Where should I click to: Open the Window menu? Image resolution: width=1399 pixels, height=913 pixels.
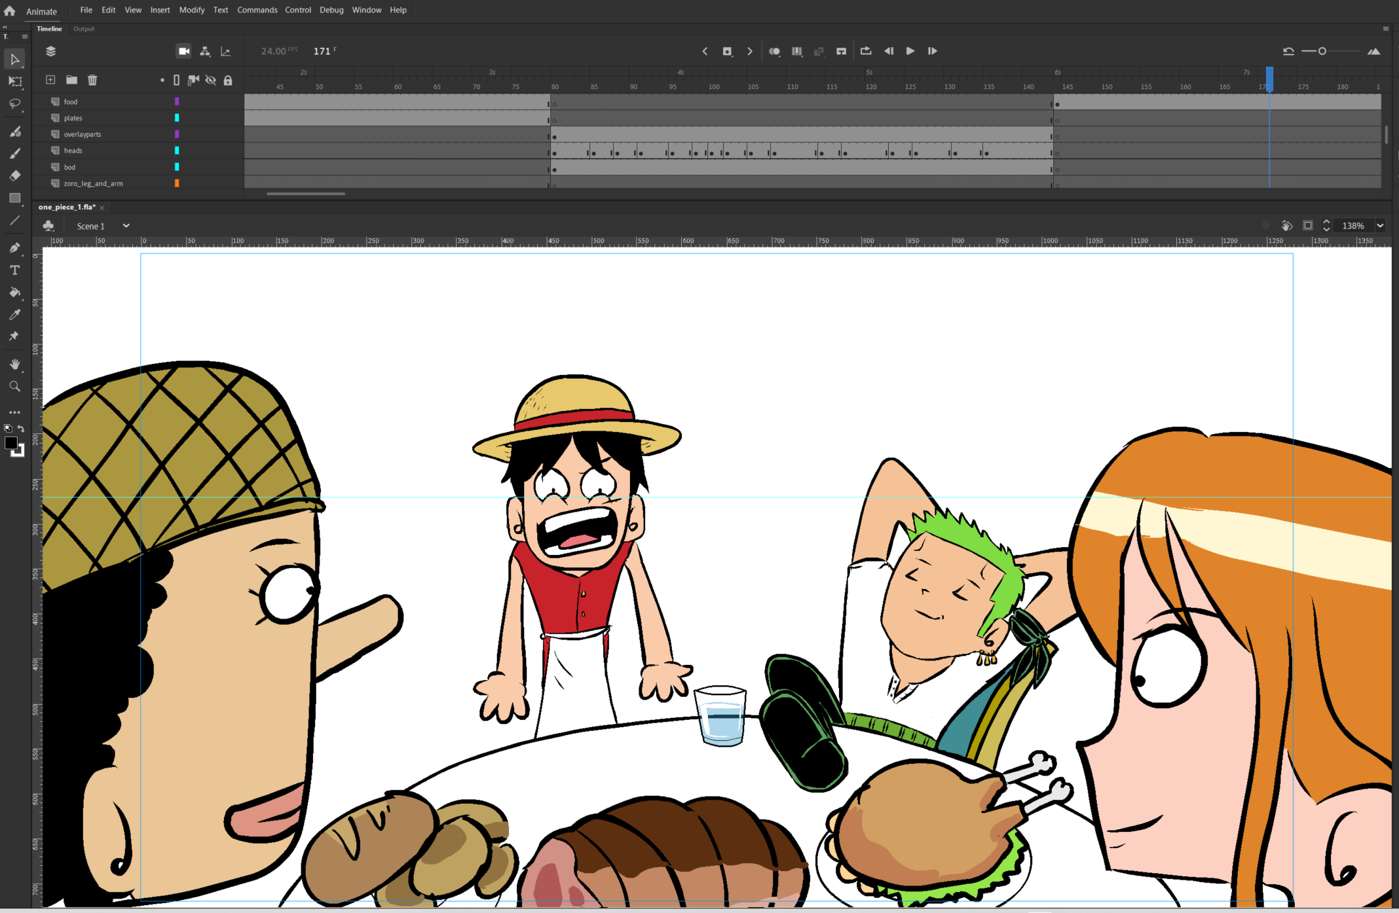[367, 10]
